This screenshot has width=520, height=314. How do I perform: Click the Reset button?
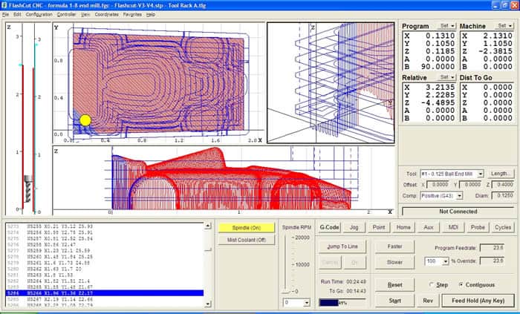[394, 285]
